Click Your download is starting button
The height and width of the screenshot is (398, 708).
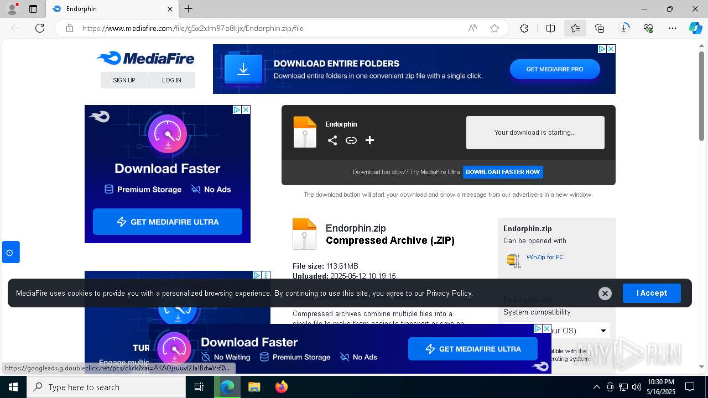(x=535, y=133)
